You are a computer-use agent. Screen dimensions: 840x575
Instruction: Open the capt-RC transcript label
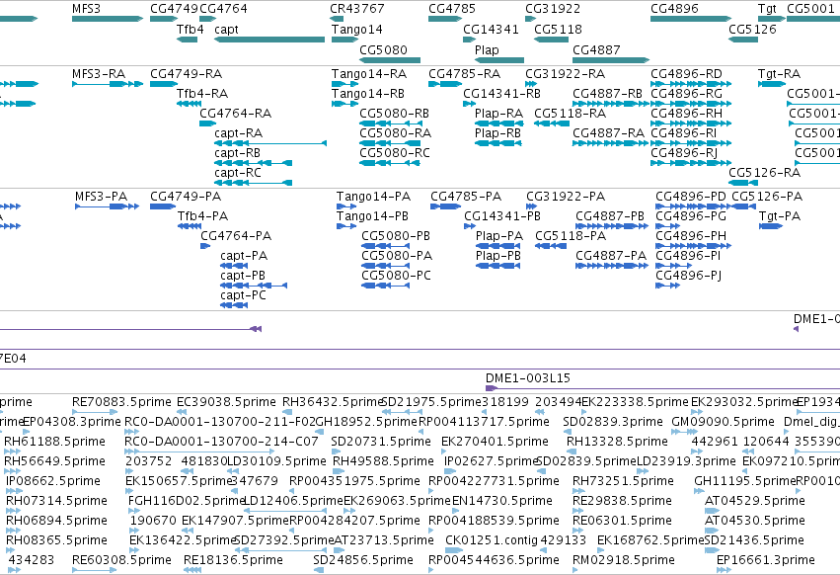(238, 173)
